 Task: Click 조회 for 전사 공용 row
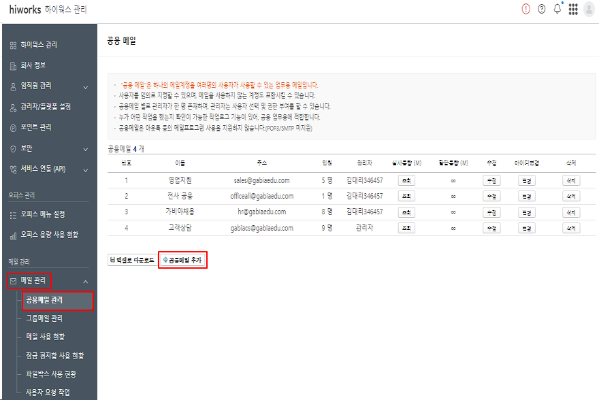406,196
